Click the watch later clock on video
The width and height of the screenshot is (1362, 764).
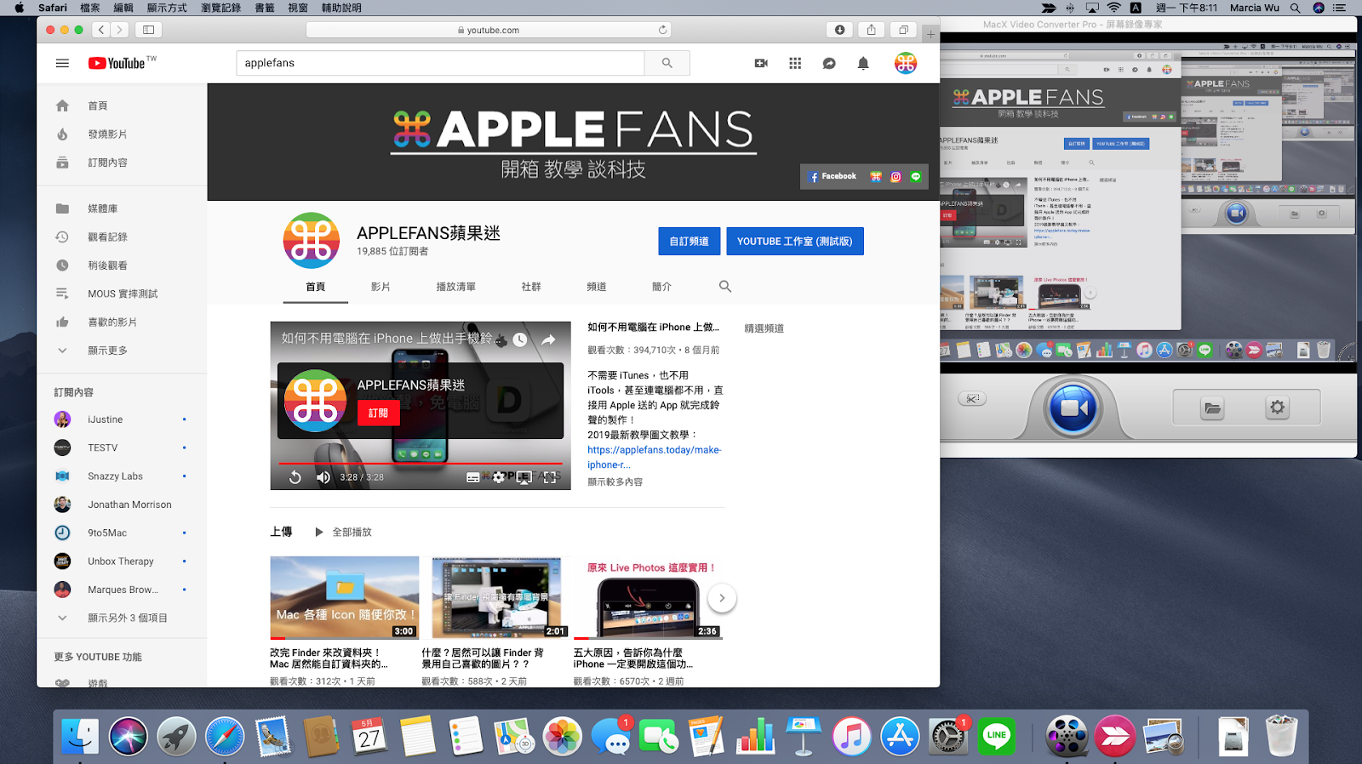(520, 339)
